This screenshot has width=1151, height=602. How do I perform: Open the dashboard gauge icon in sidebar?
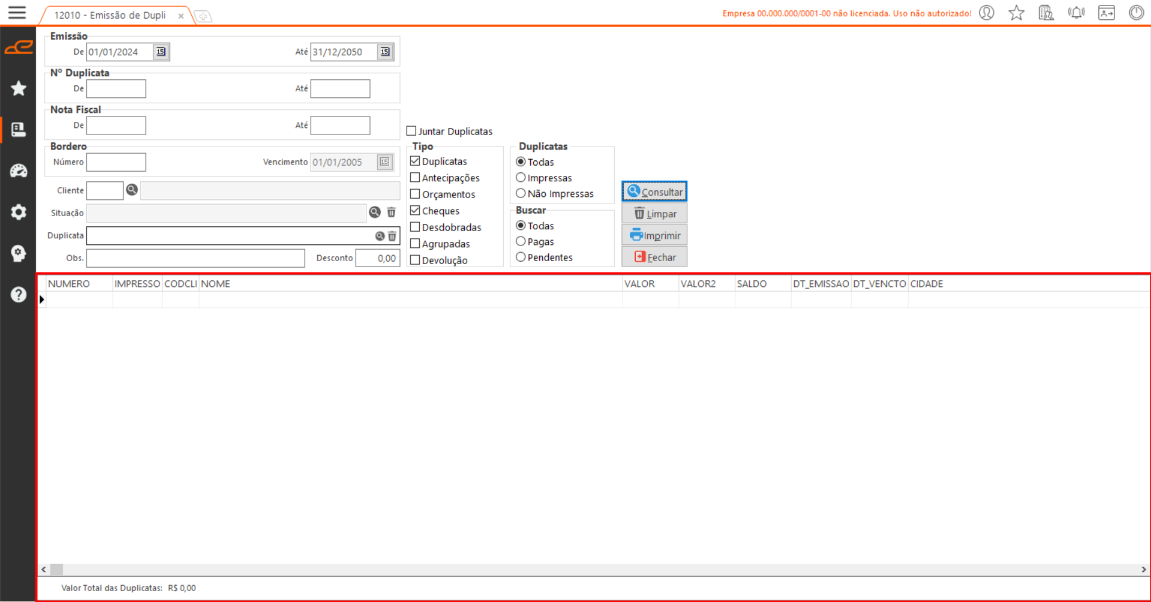click(x=19, y=171)
